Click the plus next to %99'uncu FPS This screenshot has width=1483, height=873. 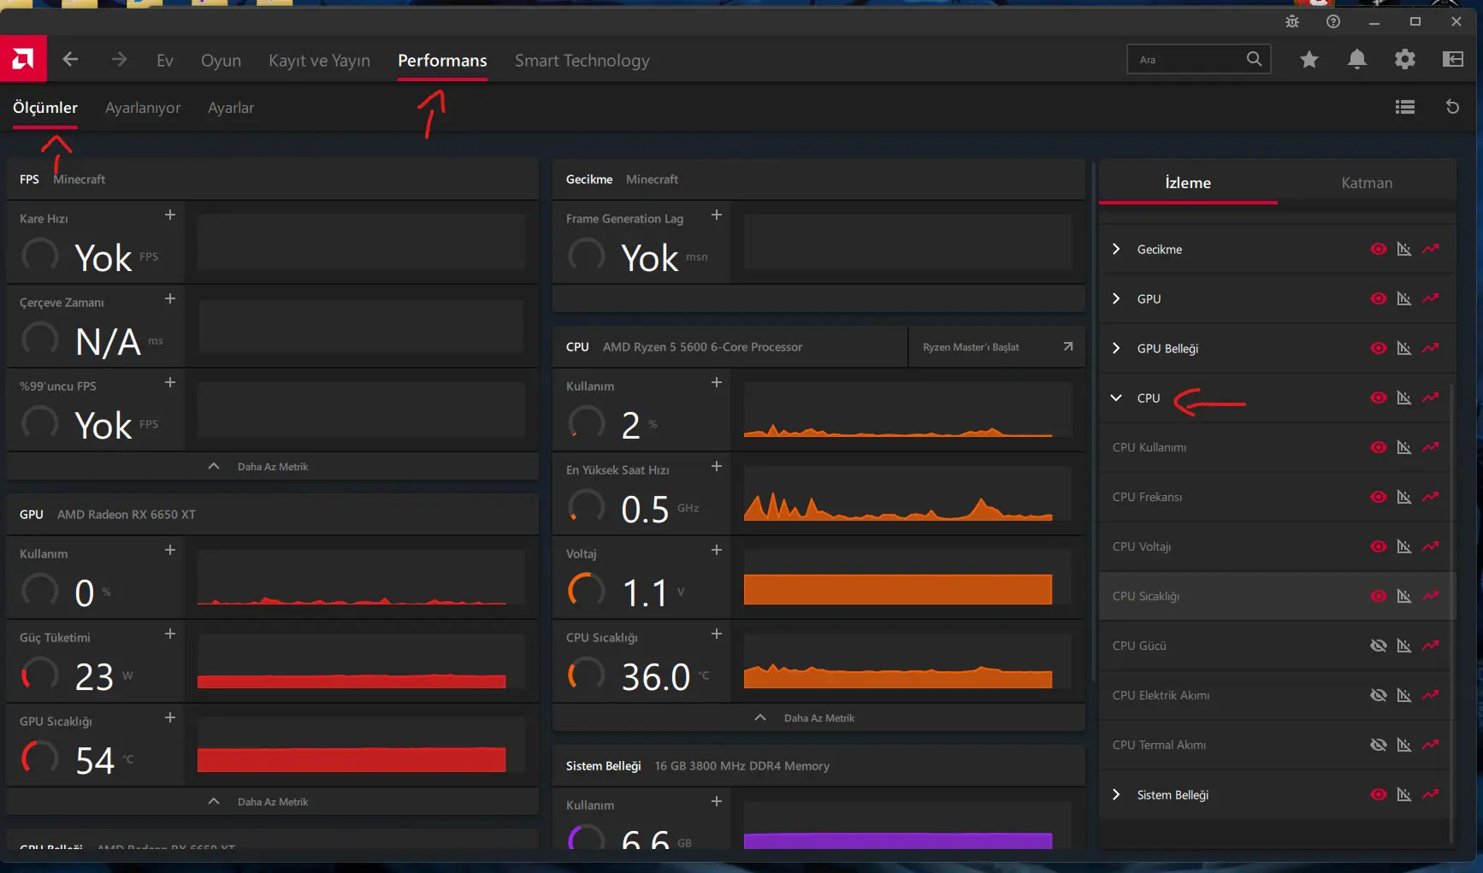170,382
